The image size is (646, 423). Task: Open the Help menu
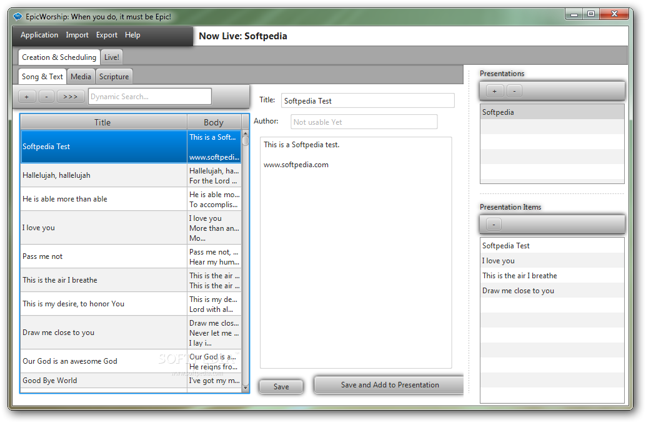(132, 35)
